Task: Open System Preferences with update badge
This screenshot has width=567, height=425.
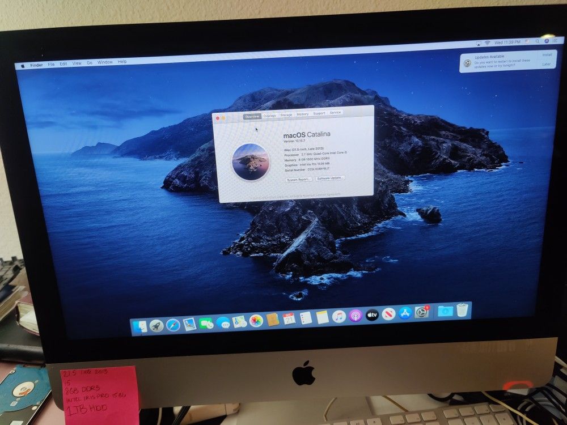Action: click(421, 312)
